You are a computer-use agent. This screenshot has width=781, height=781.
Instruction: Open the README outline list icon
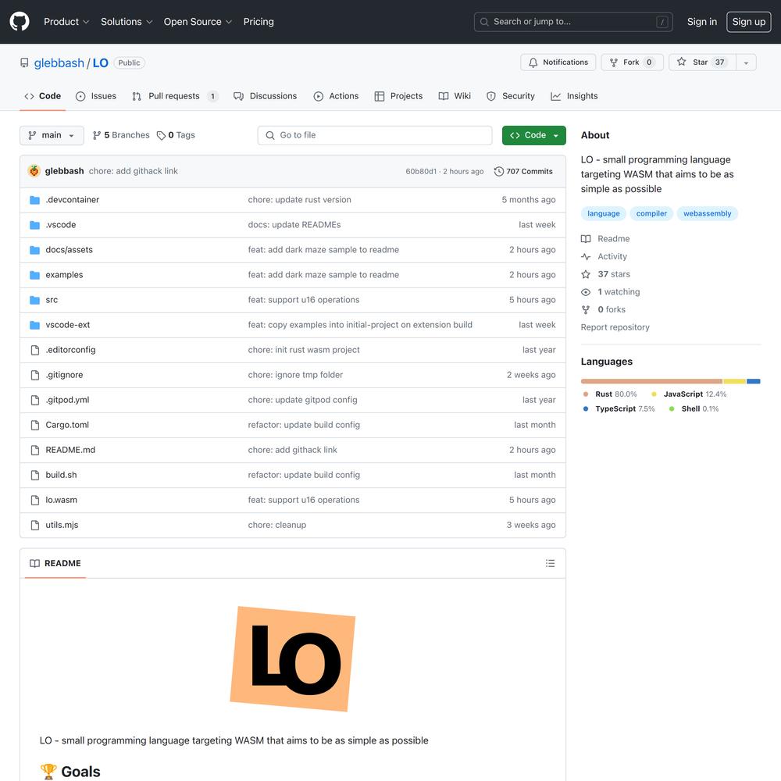click(x=550, y=563)
